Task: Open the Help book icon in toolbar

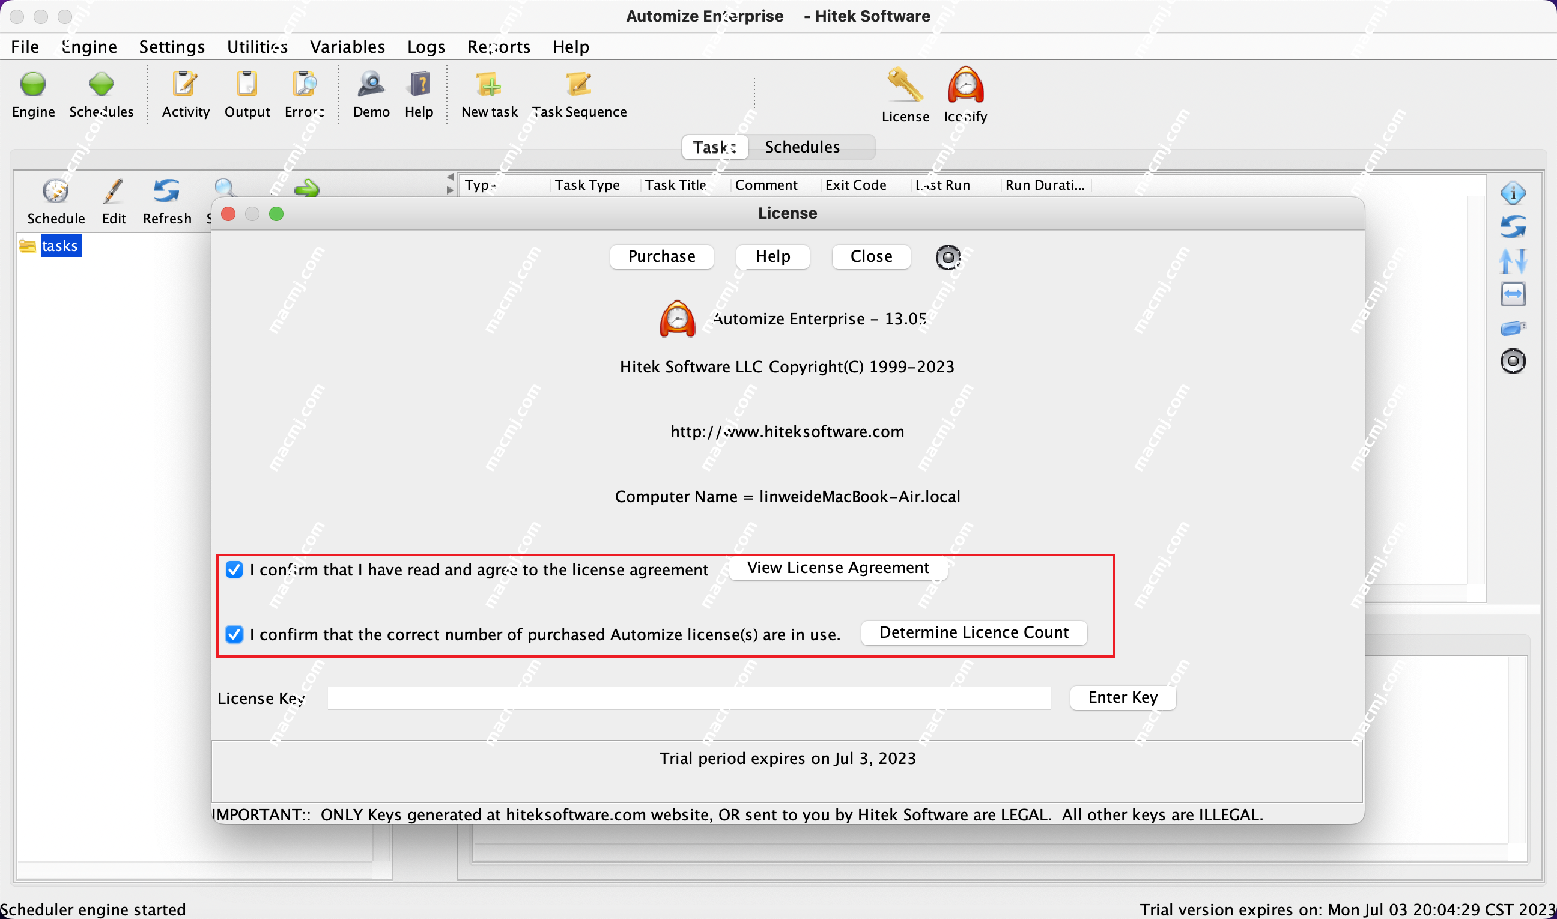Action: 419,84
